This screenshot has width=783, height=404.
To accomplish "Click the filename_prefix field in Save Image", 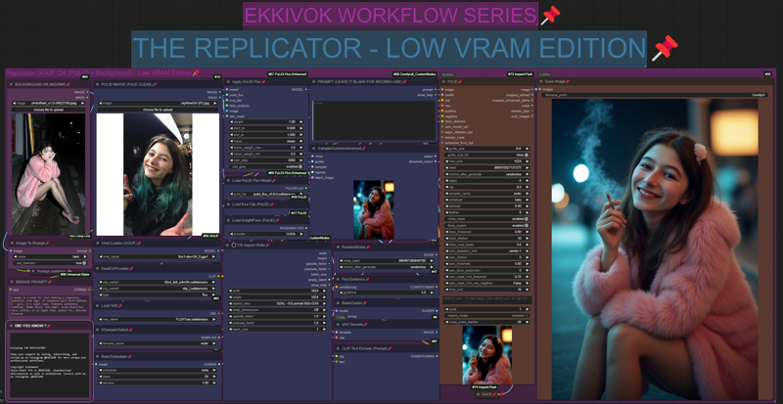I will [656, 94].
